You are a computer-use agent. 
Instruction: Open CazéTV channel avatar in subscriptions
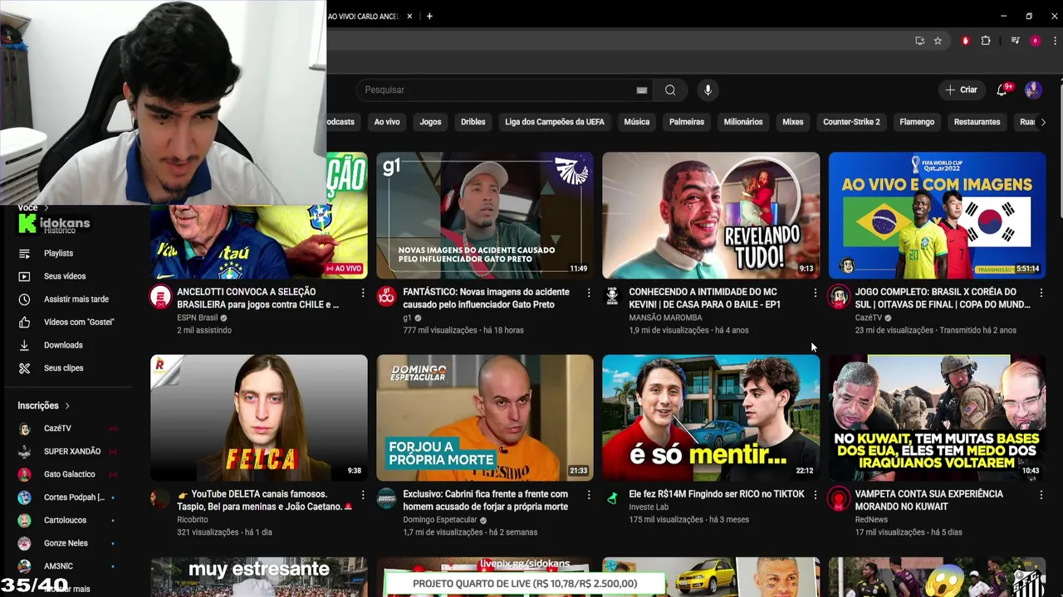click(x=25, y=429)
